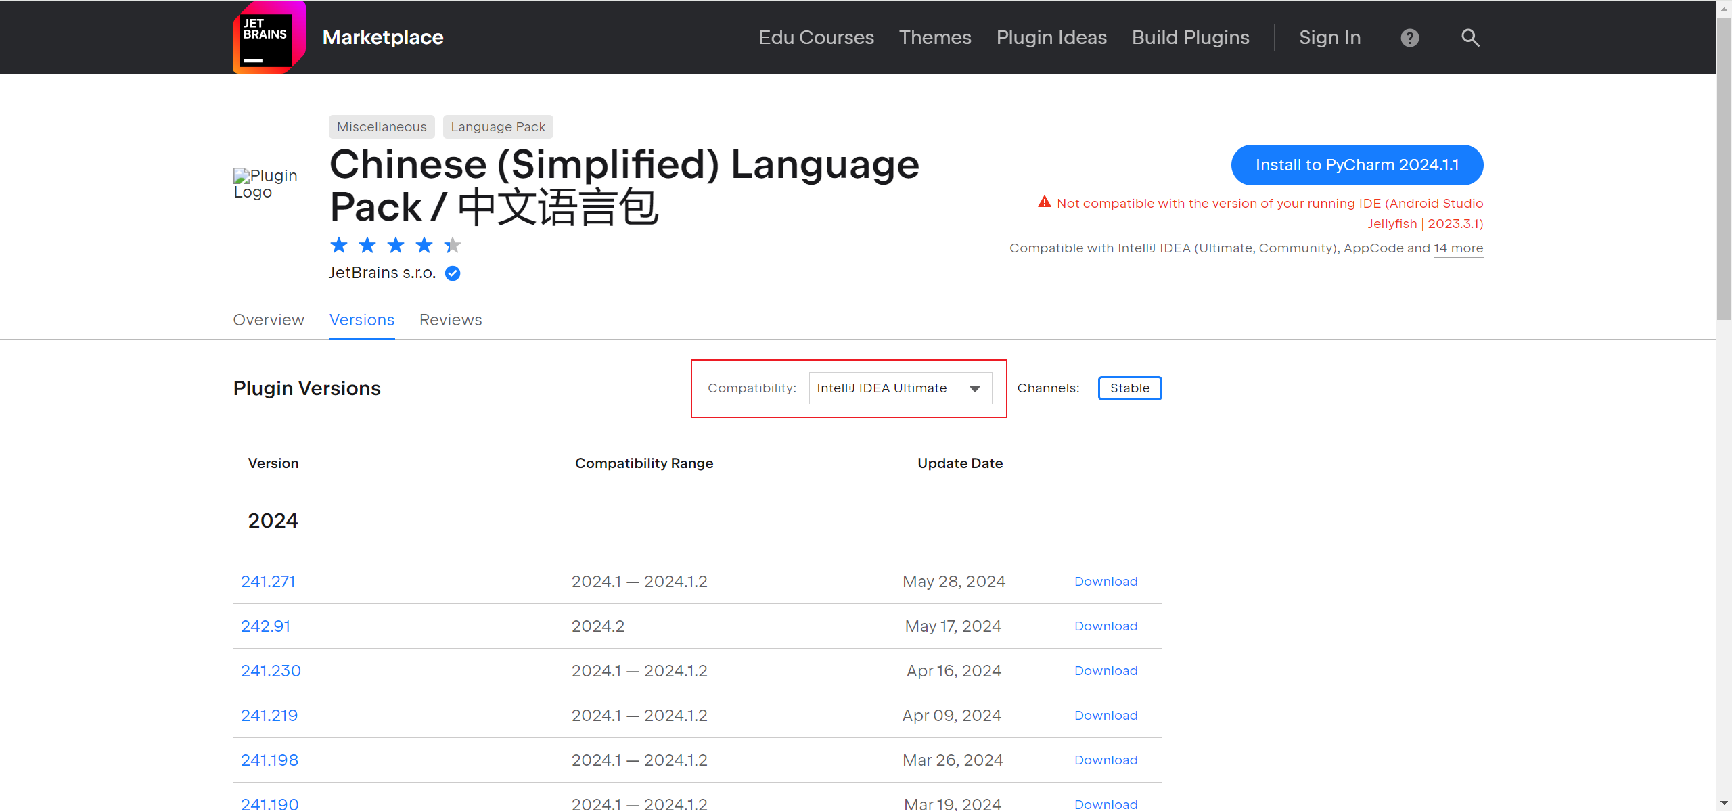Download version 241.271

(x=1106, y=582)
